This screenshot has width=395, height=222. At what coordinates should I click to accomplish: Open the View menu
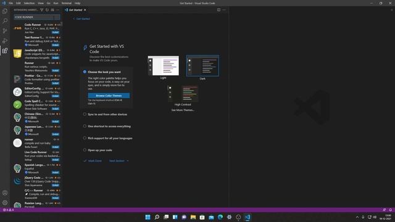[x=41, y=3]
